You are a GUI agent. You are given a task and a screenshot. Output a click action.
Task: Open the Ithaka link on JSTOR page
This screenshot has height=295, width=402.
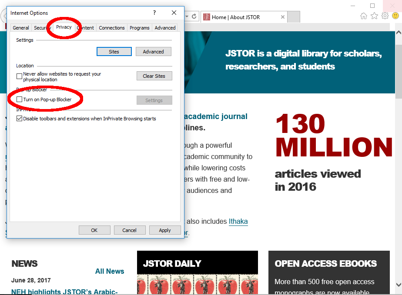(x=238, y=221)
